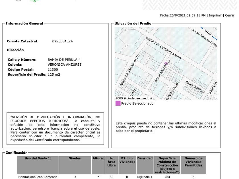This screenshot has width=239, height=179.
Task: Click the Habitacional con Comercio cell
Action: (38, 177)
